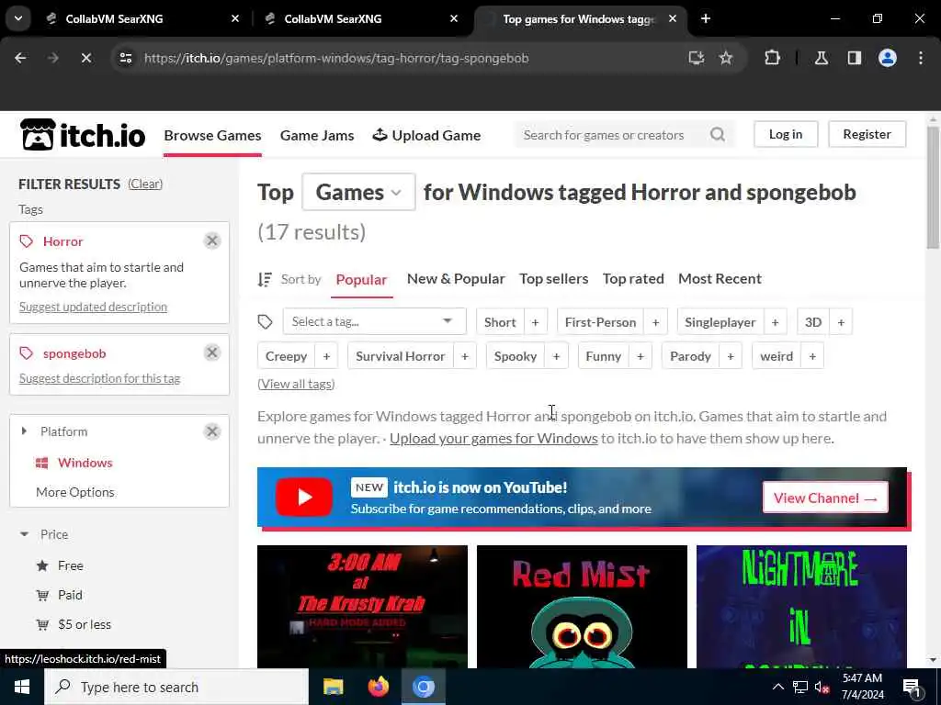Open 3:00 AM at The Krusty Krab thumbnail
Screen dimensions: 941x705
coord(362,607)
